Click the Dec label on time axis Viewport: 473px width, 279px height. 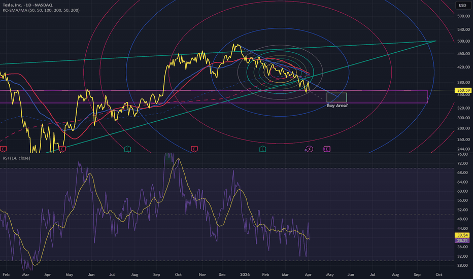pyautogui.click(x=222, y=275)
